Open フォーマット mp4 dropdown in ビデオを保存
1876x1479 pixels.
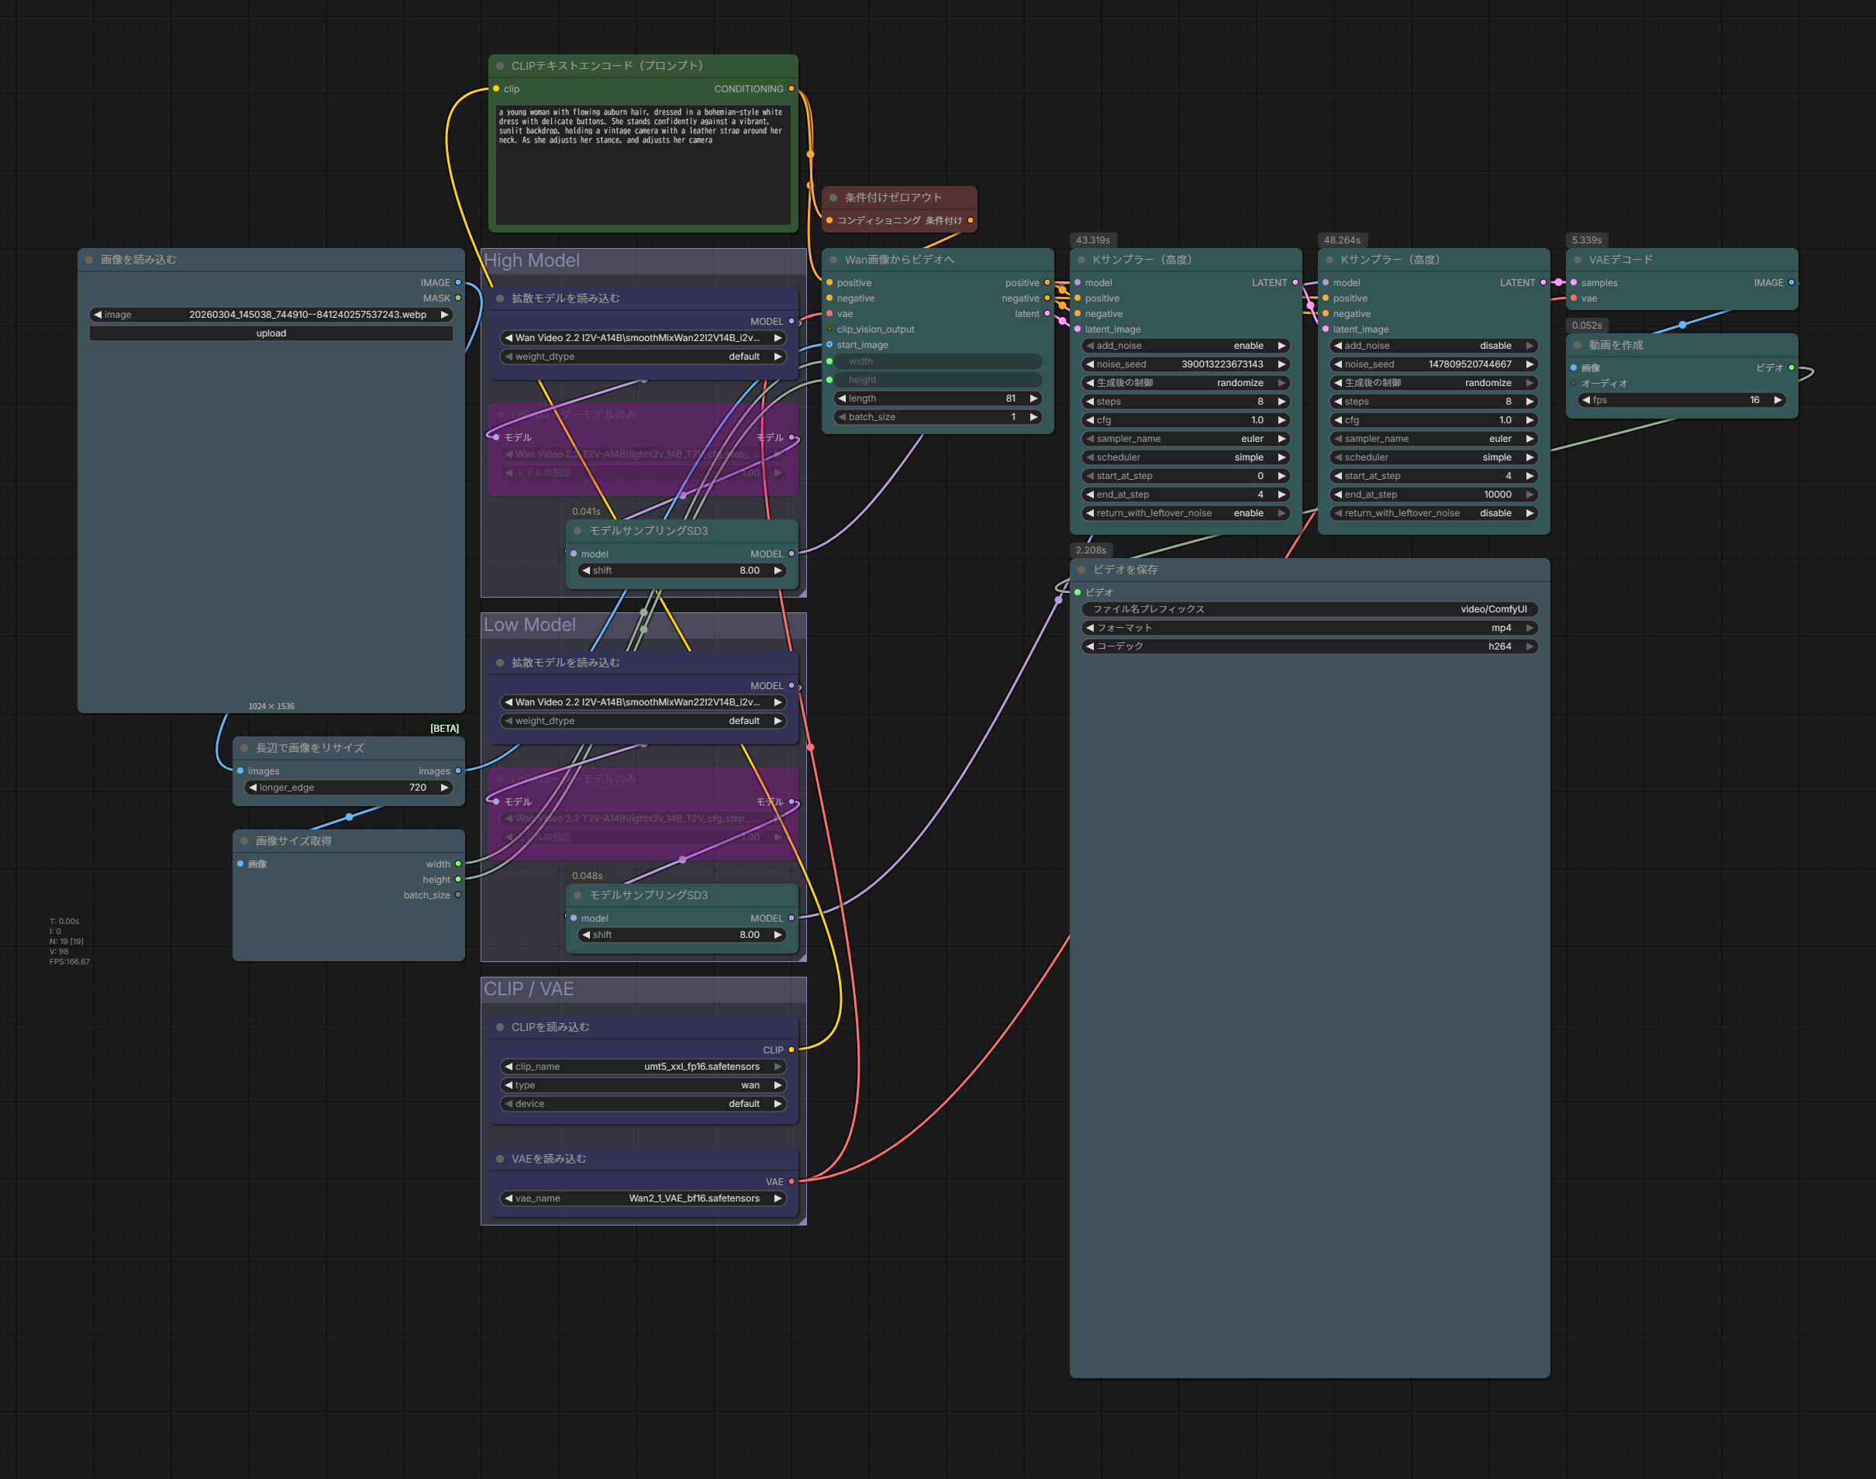pyautogui.click(x=1309, y=628)
